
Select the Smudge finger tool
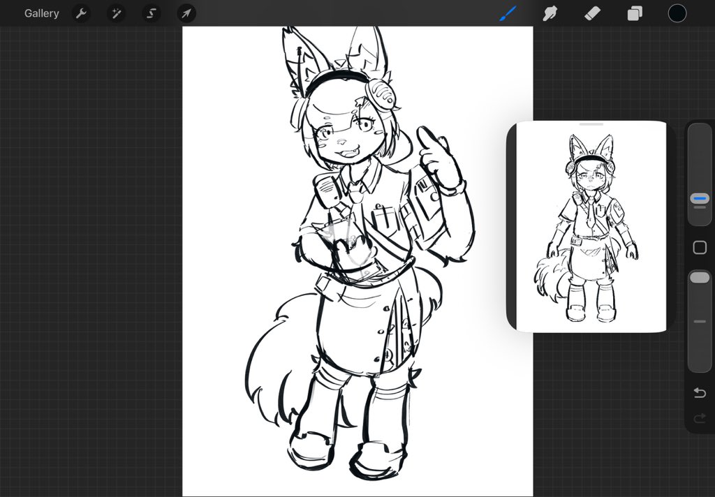(x=550, y=13)
